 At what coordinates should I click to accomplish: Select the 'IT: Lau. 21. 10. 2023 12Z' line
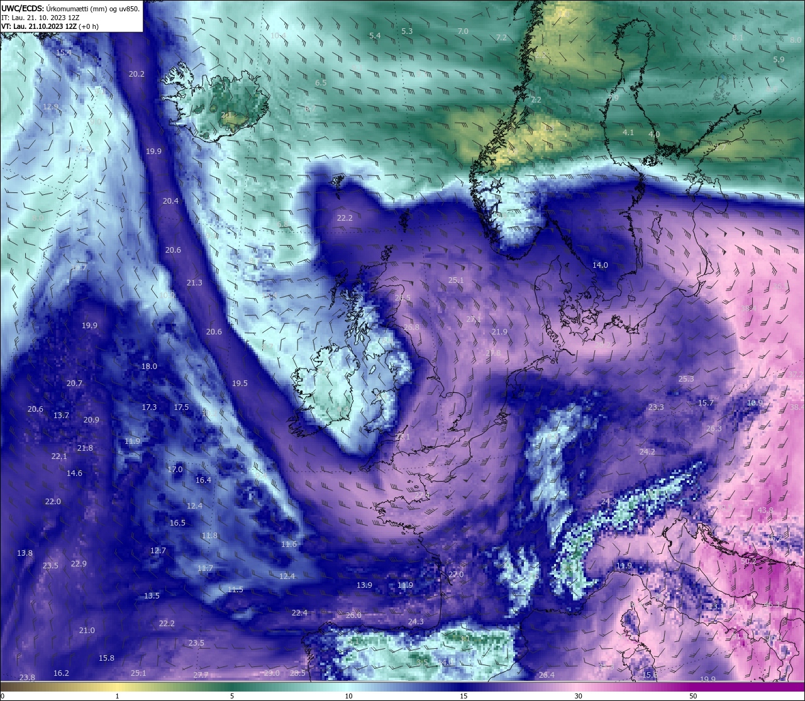click(40, 18)
